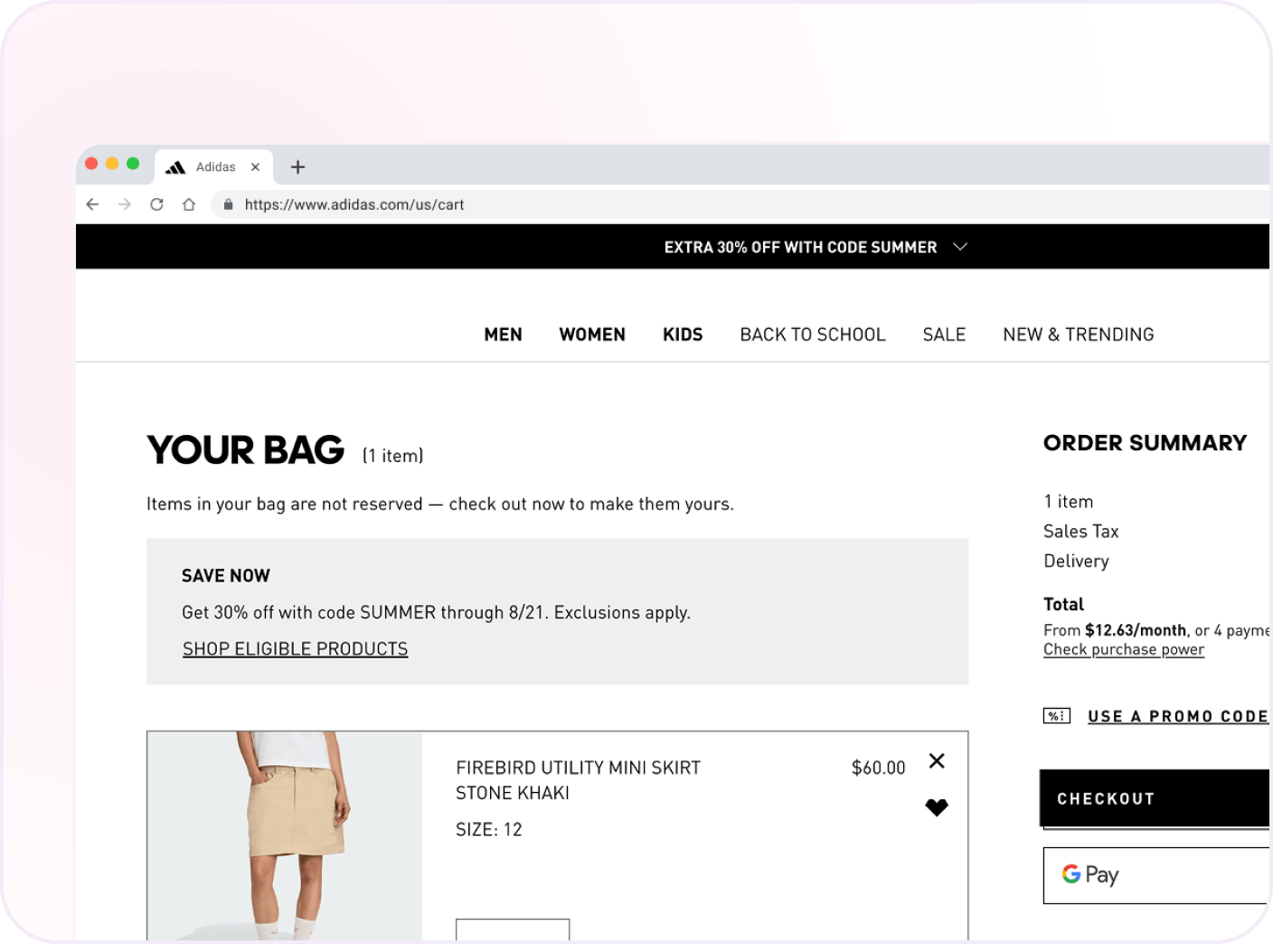The width and height of the screenshot is (1273, 944).
Task: Expand the SUMMER code promo banner
Action: coord(960,247)
